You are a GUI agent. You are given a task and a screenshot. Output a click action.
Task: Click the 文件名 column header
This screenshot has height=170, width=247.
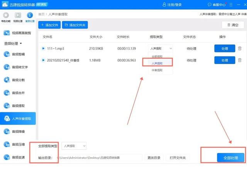tap(47, 37)
